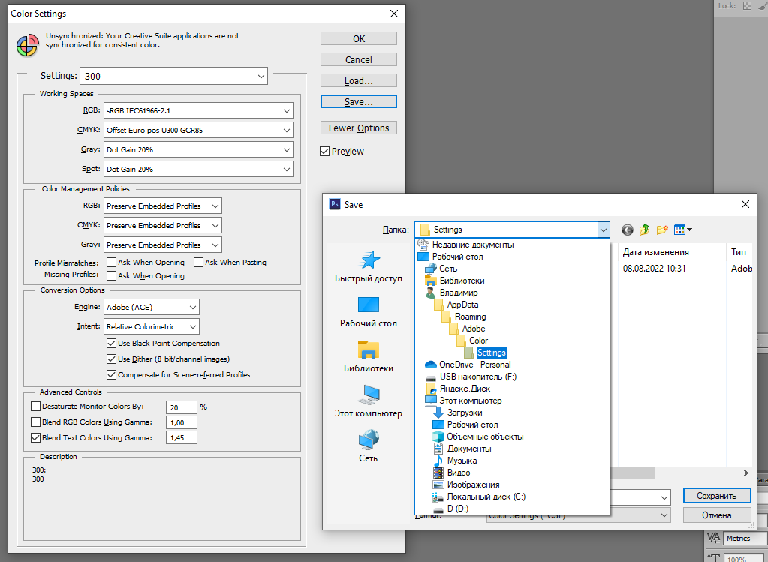Screen dimensions: 768x562
Task: Disable Blend Text Colors Using Gamma
Action: click(35, 437)
